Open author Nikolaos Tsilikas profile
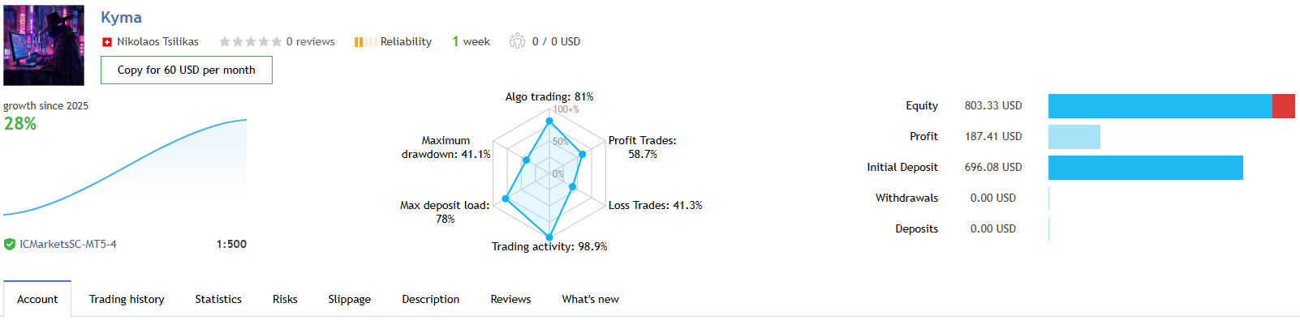The height and width of the screenshot is (320, 1300). coord(157,41)
